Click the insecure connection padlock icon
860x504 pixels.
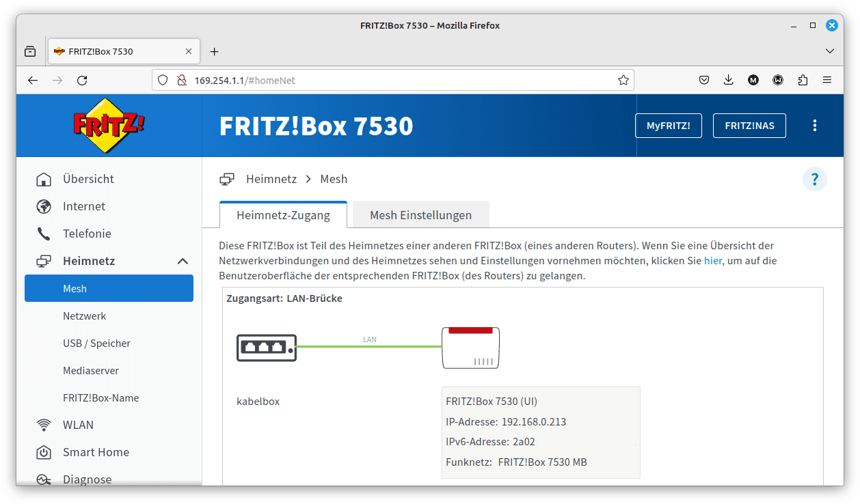182,80
